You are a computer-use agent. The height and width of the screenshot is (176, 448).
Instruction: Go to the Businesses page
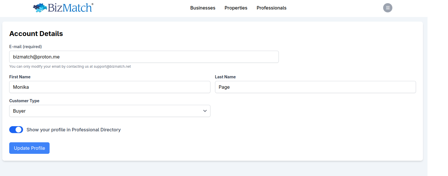pos(203,8)
